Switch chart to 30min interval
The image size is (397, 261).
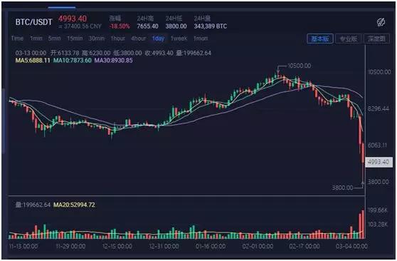click(x=97, y=39)
